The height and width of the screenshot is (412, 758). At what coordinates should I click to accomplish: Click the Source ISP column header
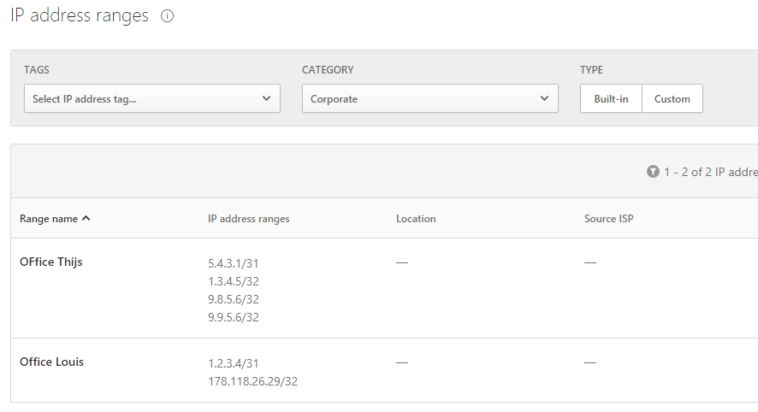tap(608, 219)
